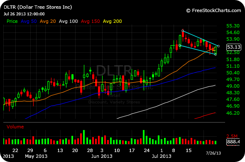Click the 2.5M volume axis label
Screen dimensions: 245x162
click(232, 136)
